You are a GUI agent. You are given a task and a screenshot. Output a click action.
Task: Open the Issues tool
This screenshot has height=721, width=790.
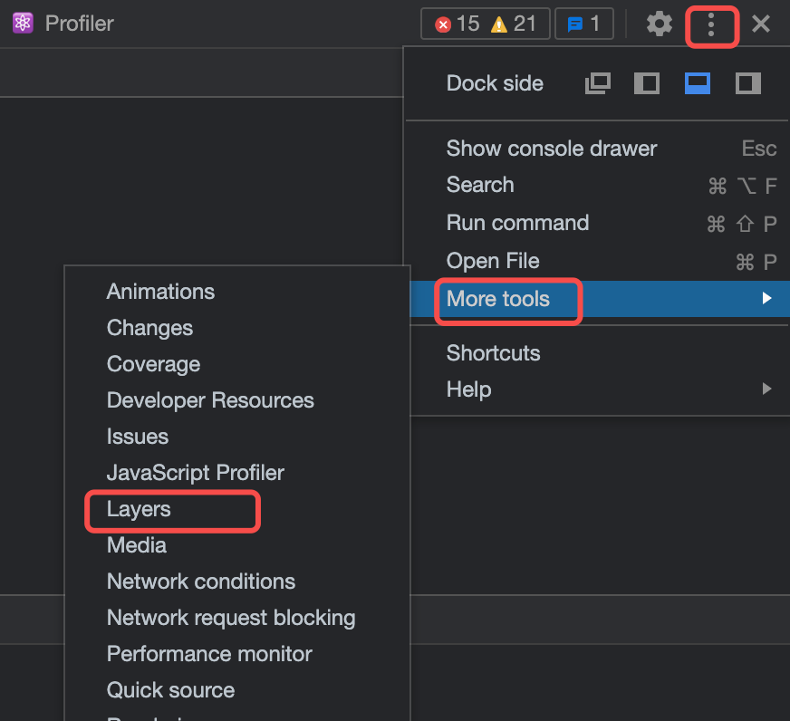click(237, 437)
